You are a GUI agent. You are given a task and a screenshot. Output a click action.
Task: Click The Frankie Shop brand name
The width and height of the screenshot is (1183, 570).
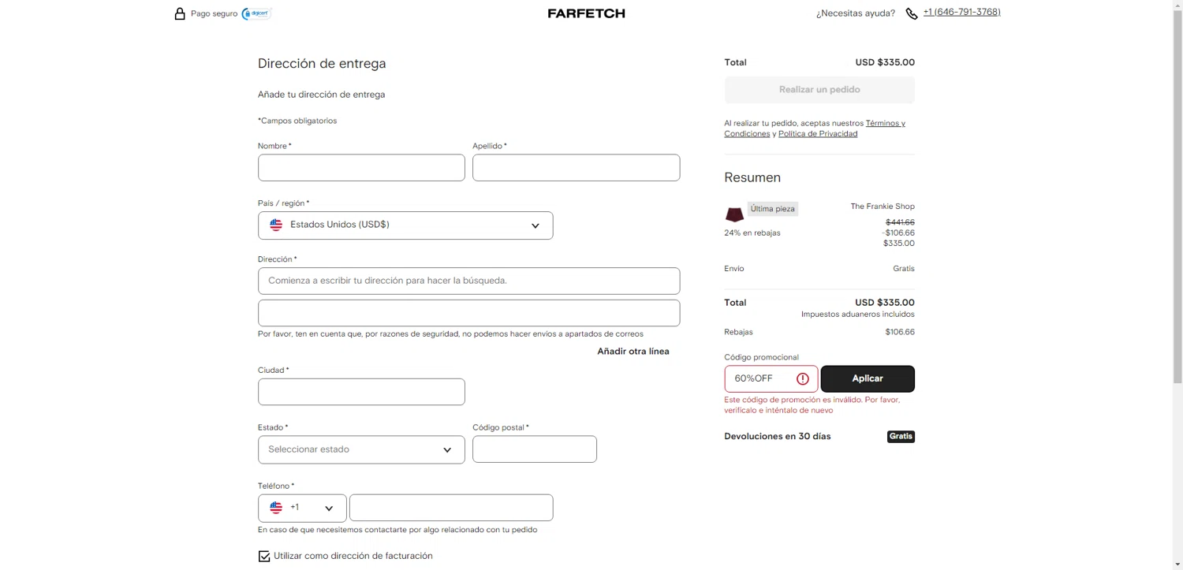point(883,207)
